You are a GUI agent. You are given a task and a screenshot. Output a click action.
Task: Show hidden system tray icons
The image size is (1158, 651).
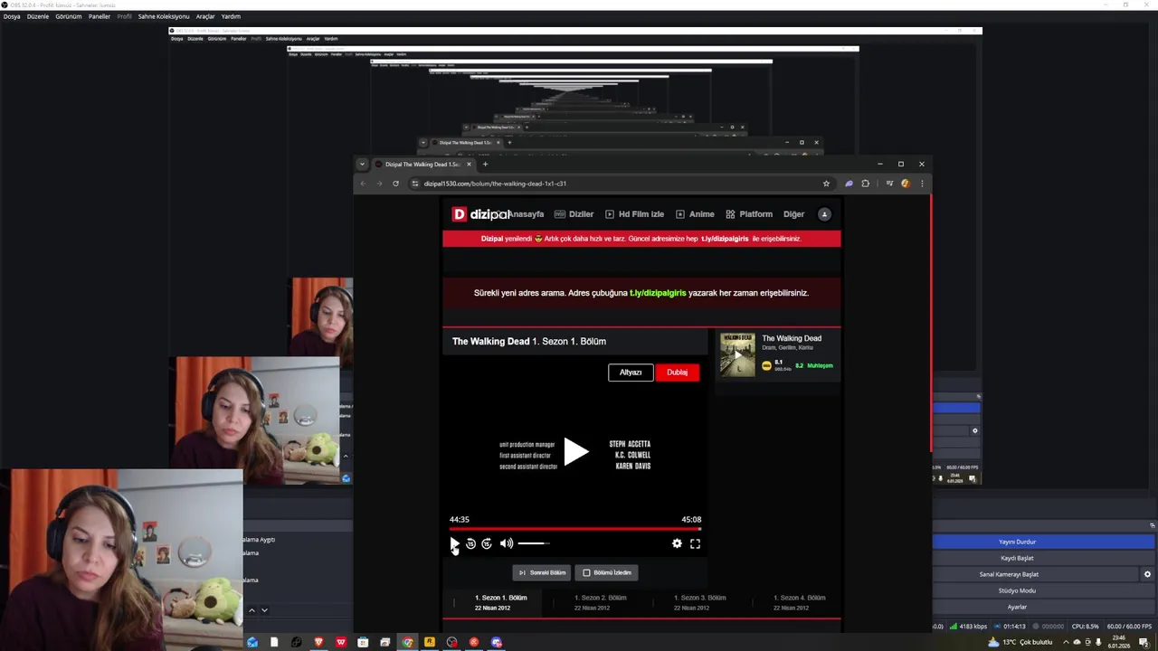1066,642
